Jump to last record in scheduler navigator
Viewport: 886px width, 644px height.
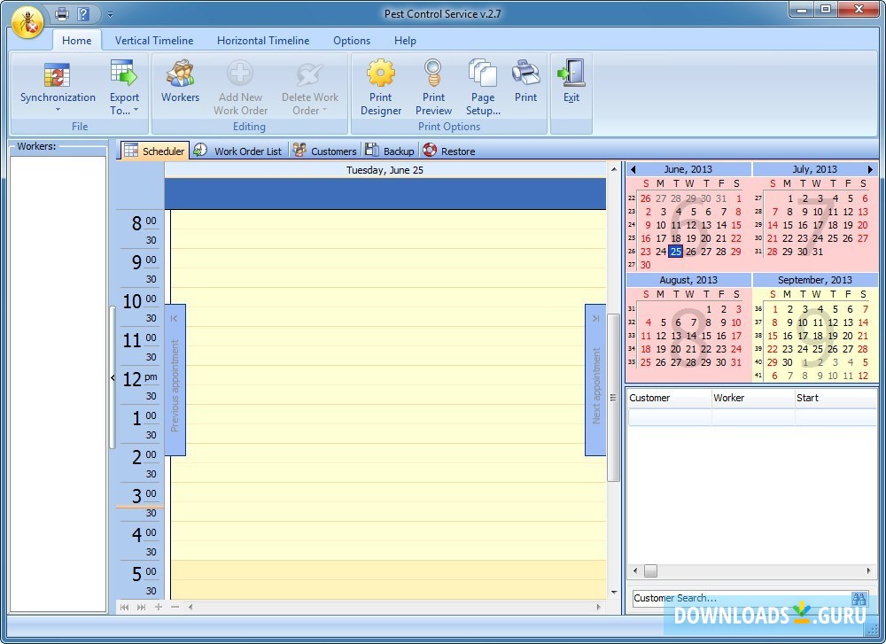pos(141,608)
